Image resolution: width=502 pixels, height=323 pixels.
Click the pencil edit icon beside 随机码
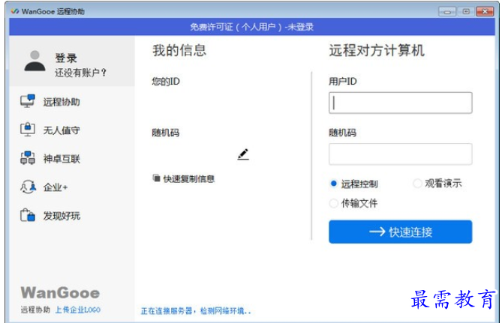click(243, 154)
